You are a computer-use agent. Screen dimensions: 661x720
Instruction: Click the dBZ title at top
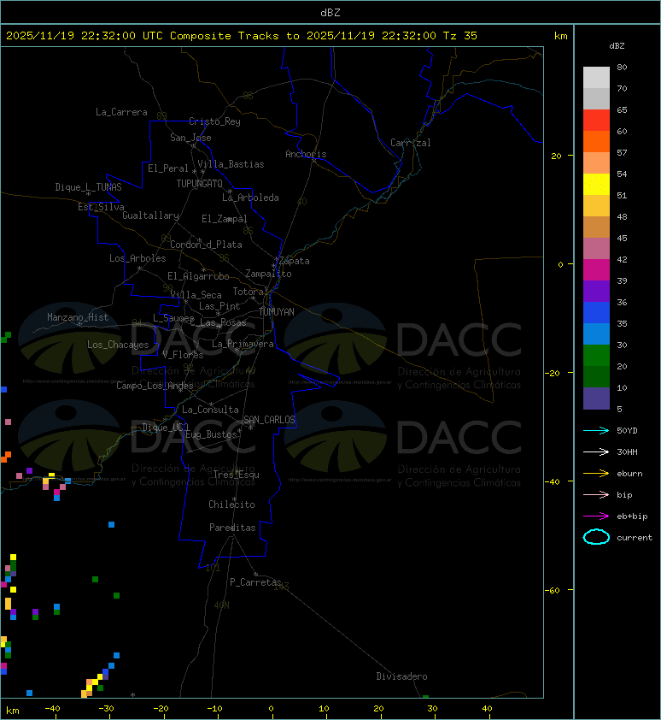330,13
